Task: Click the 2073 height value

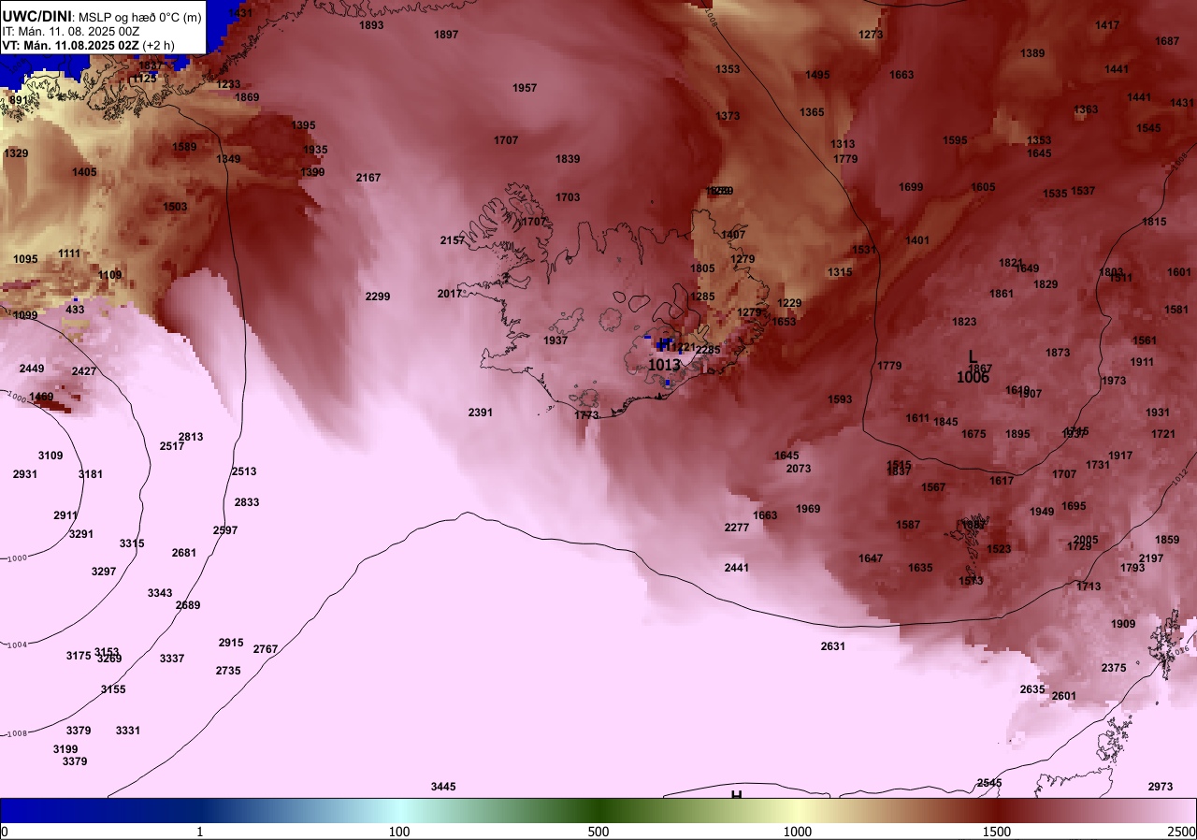Action: (x=799, y=469)
